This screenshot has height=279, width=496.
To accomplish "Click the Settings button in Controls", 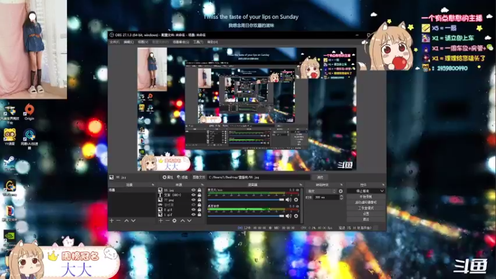I will click(366, 214).
